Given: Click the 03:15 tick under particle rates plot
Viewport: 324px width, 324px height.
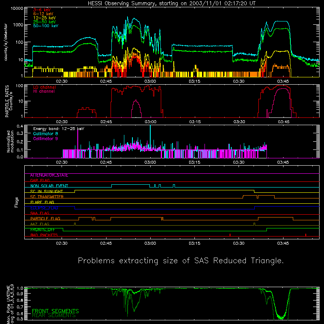Looking at the screenshot, I should 195,122.
